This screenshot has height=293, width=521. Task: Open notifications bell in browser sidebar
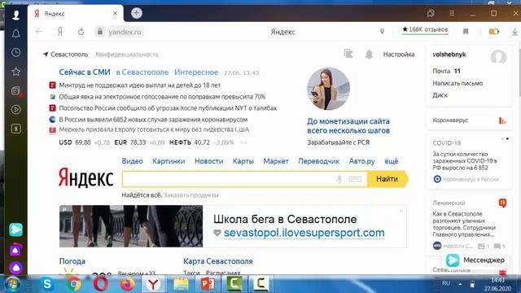coord(15,33)
